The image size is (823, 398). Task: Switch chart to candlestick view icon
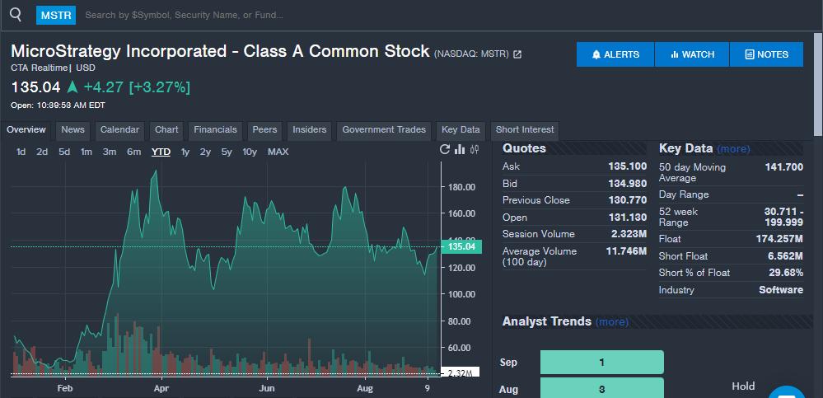point(475,150)
